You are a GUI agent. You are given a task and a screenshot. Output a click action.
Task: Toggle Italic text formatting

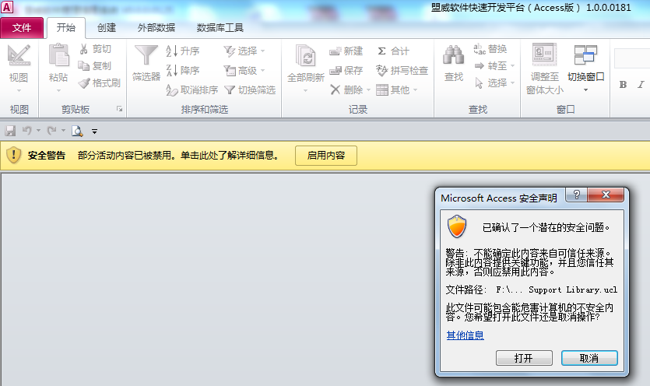click(x=641, y=85)
